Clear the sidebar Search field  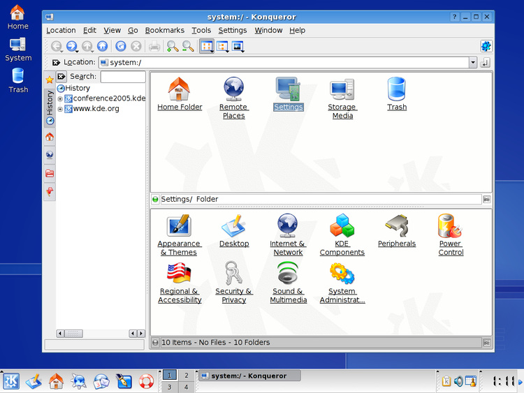(x=61, y=77)
